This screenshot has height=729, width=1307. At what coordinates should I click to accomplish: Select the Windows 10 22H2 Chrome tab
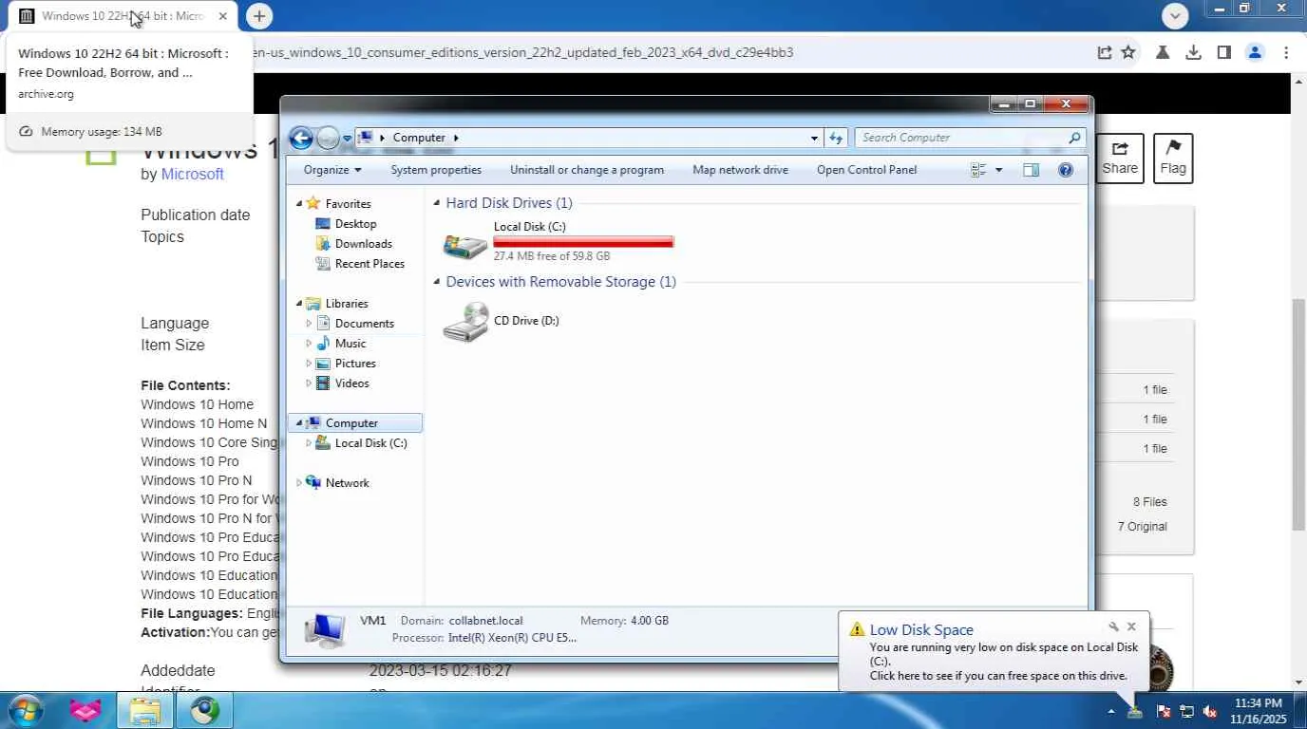pos(123,16)
